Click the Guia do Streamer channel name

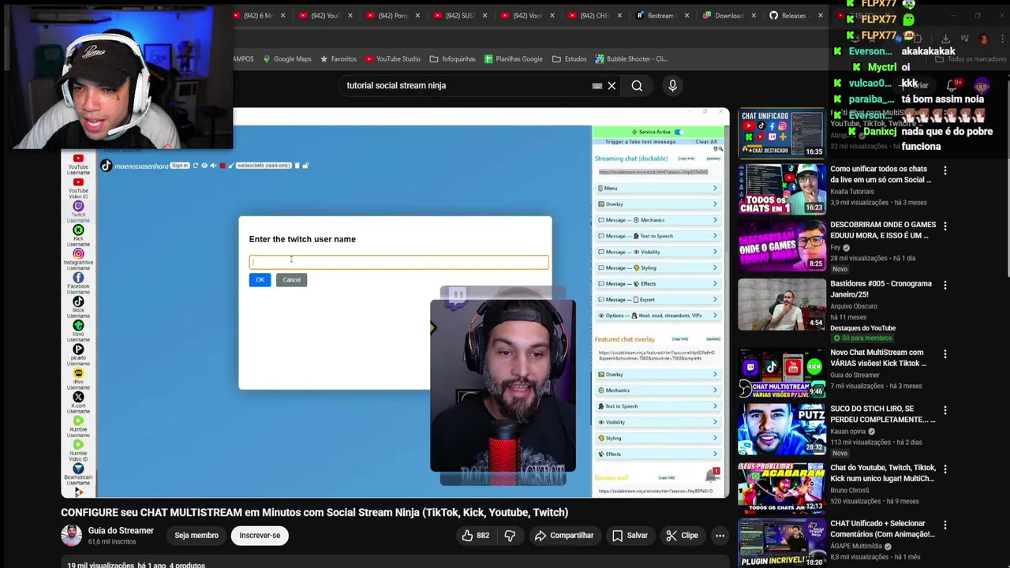coord(121,531)
